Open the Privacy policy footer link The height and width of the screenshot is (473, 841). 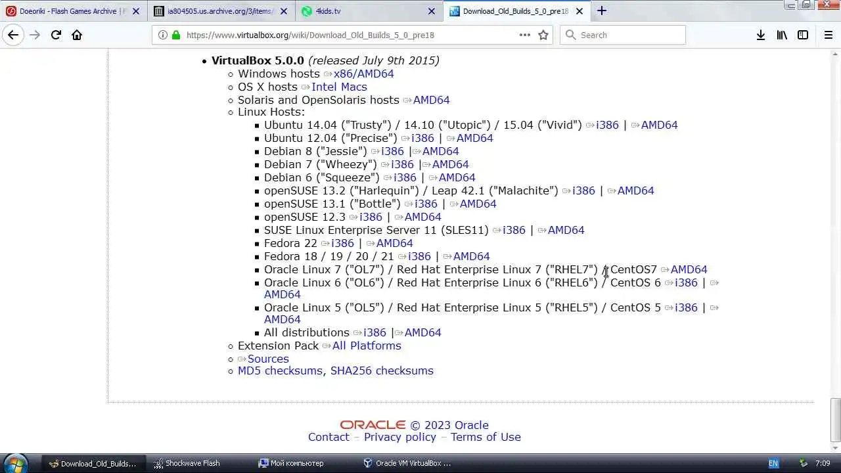tap(400, 437)
